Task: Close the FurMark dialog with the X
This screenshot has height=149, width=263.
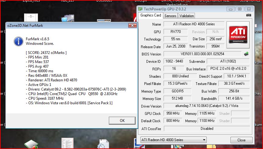Action: point(132,25)
